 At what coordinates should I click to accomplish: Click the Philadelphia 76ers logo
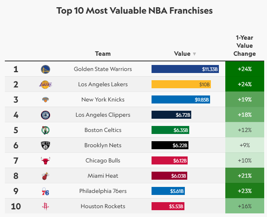tap(45, 191)
